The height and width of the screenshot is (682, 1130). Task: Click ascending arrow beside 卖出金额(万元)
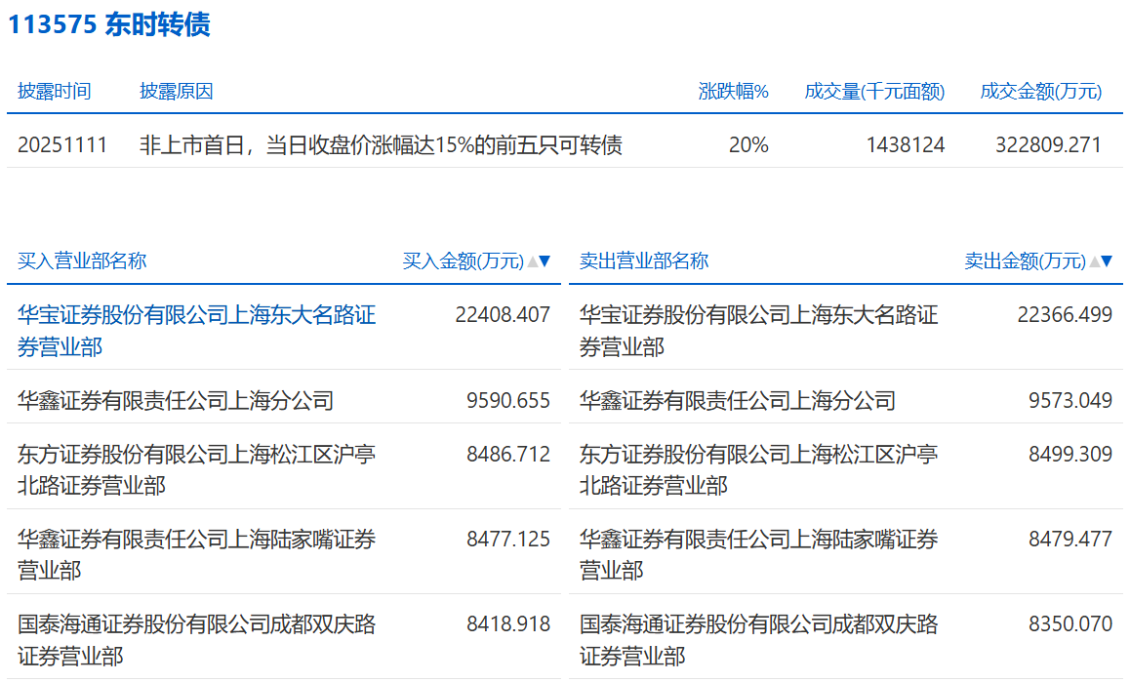pyautogui.click(x=1095, y=261)
